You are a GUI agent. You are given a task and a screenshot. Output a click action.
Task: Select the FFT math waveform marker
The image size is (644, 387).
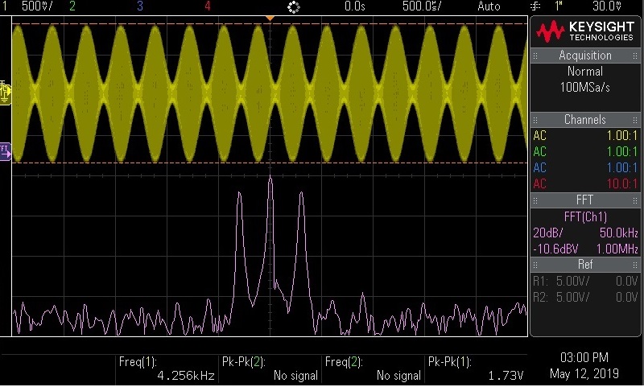(x=6, y=151)
